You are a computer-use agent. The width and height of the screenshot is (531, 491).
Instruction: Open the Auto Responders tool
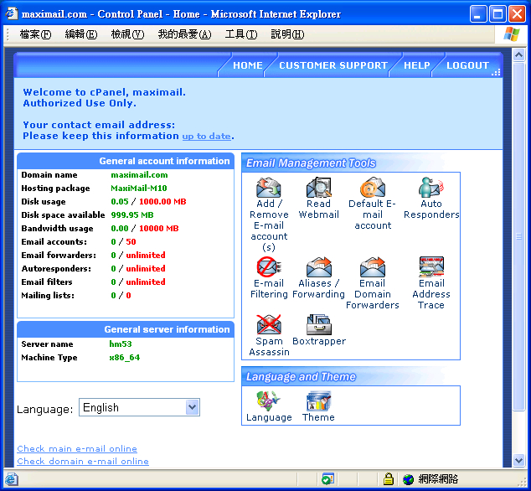(x=431, y=188)
